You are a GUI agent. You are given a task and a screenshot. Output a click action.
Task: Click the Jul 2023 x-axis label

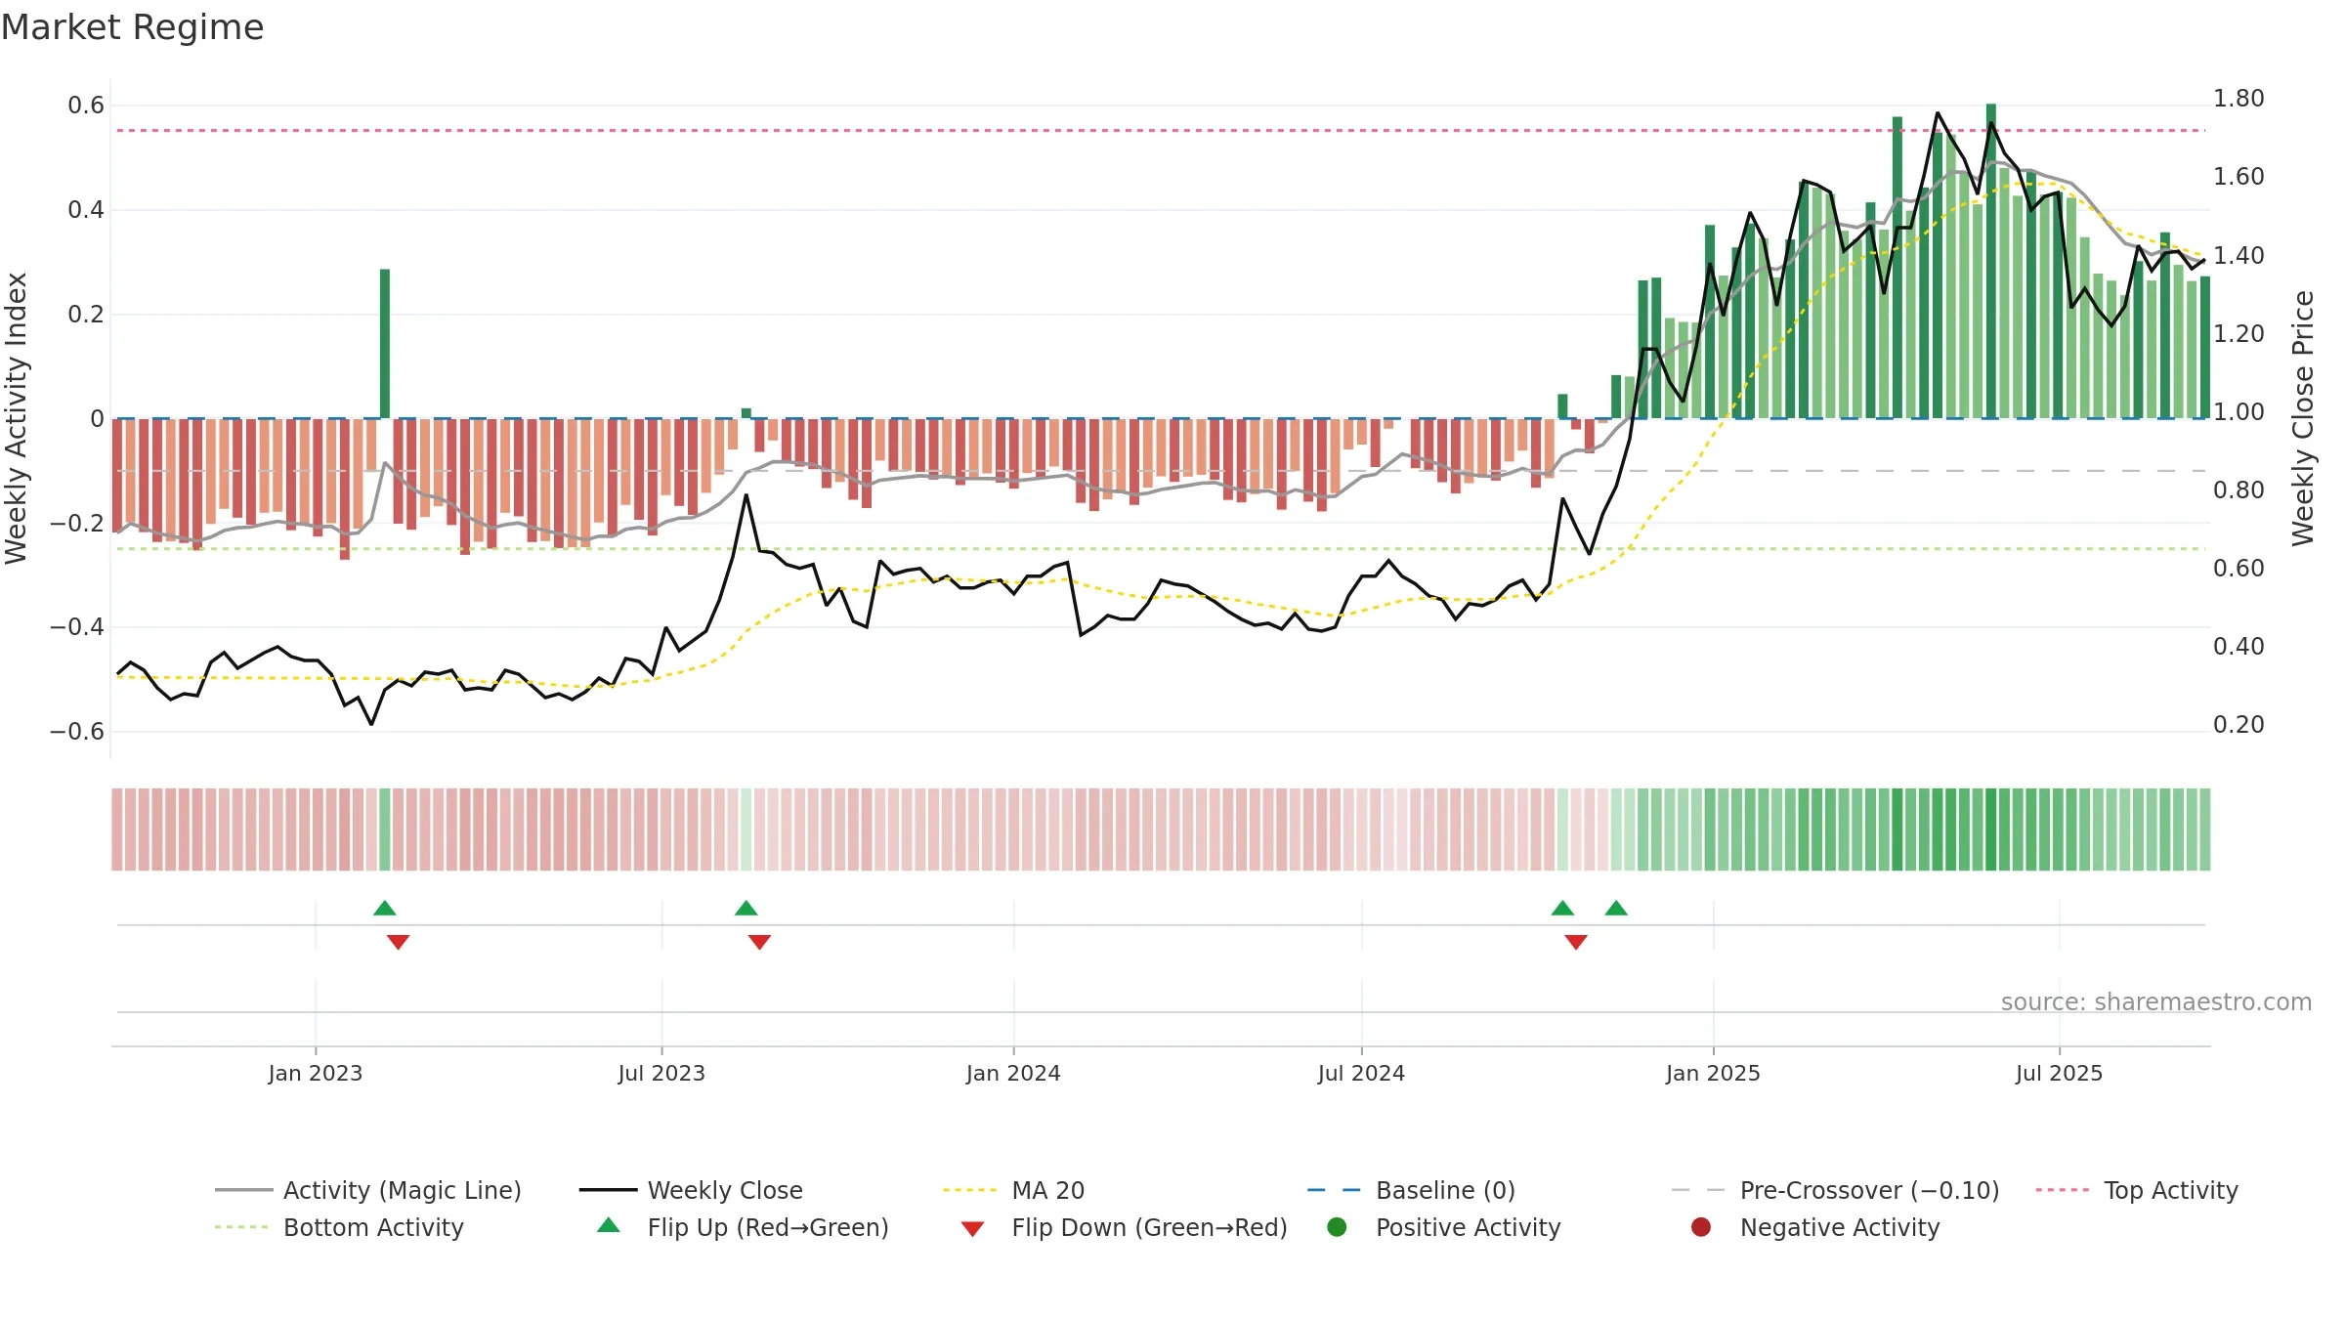[x=661, y=1074]
